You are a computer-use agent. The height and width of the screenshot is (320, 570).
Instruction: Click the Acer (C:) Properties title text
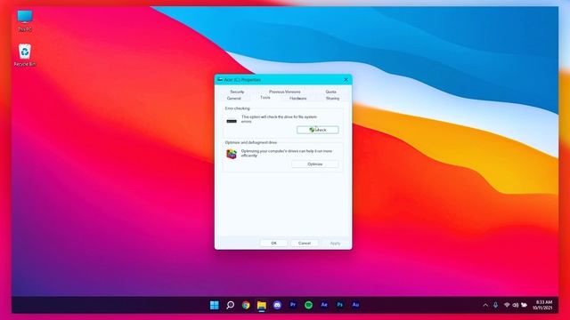(242, 79)
